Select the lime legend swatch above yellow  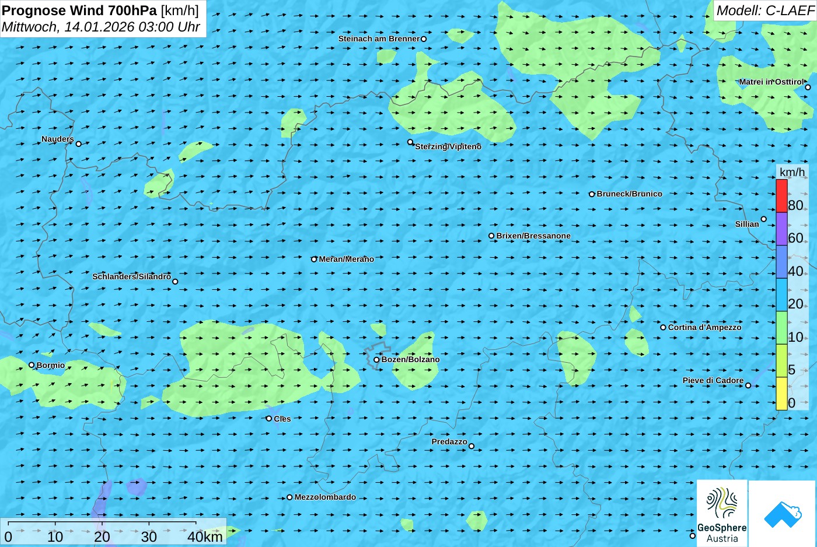click(781, 361)
